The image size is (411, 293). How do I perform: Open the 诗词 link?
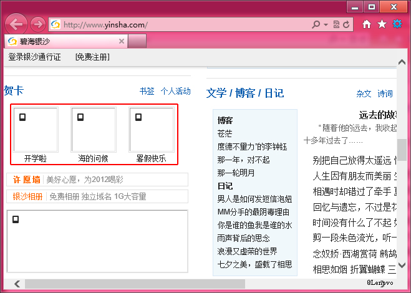click(385, 94)
